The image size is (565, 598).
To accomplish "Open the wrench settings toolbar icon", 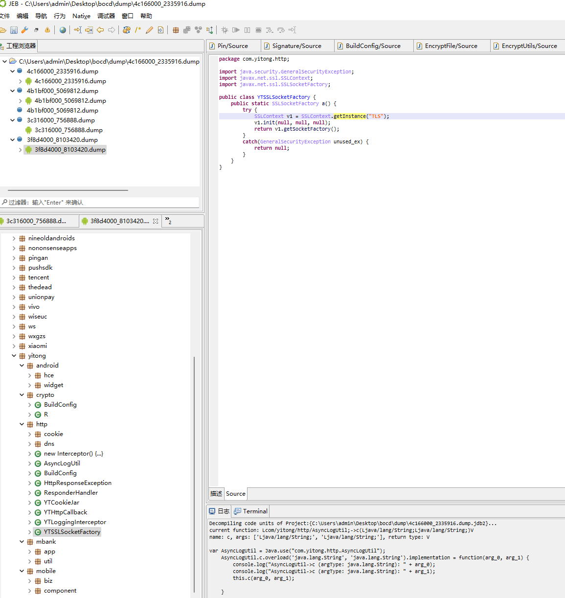I will (x=24, y=30).
